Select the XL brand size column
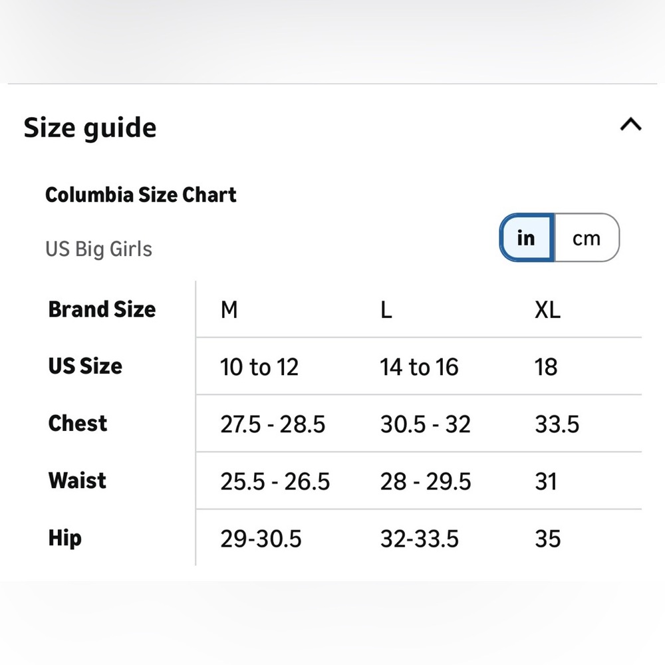Image resolution: width=665 pixels, height=665 pixels. 547,310
